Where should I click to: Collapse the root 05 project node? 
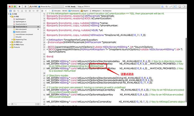[x=9, y=14]
